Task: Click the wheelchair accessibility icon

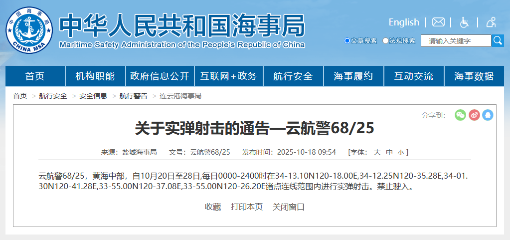Action: coord(464,22)
